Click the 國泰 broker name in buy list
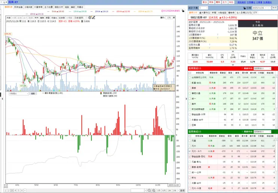Image resolution: width=278 pixels, height=193 pixels. 193,88
